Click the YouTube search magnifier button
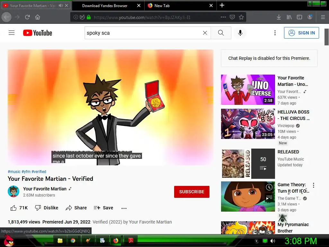Screen dimensions: 329x247 221,33
